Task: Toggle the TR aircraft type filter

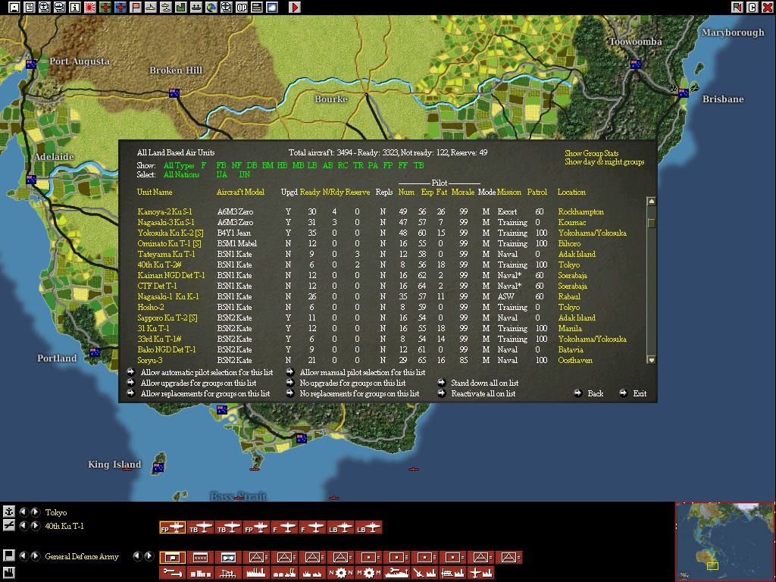Action: click(x=358, y=165)
